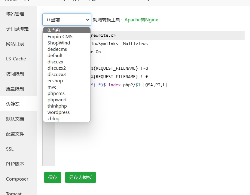
Task: Pick dedecms from the template list
Action: (67, 49)
